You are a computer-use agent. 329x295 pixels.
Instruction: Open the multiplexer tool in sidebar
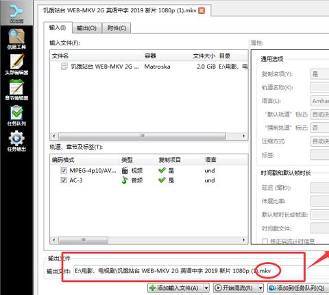pos(16,12)
